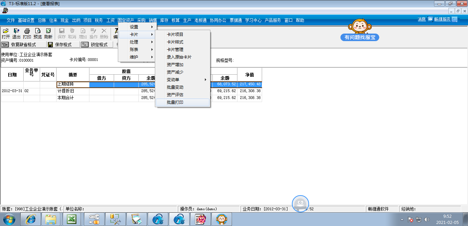The image size is (468, 226).
Task: Click the 打印 (Print) toolbar icon
Action: coord(27,34)
